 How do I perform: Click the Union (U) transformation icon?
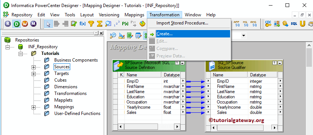pos(303,24)
